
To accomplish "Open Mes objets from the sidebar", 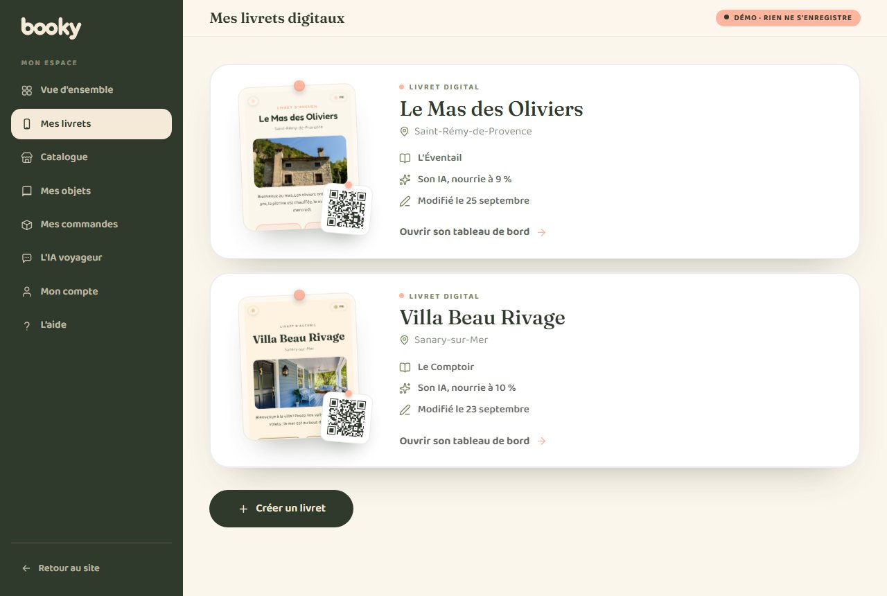I will click(x=91, y=191).
